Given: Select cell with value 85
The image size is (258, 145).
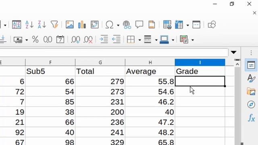Looking at the screenshot, I should pos(50,101).
